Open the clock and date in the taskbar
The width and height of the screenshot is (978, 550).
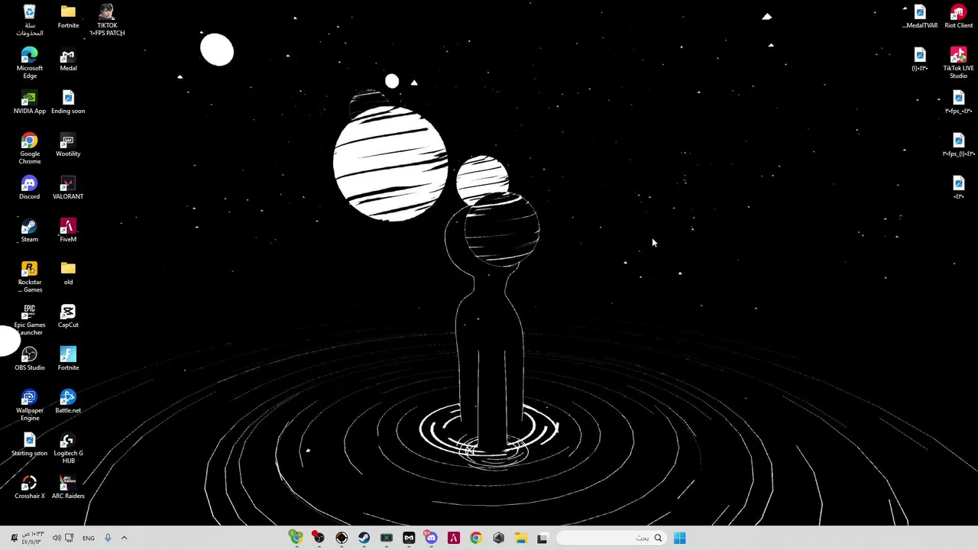click(33, 538)
